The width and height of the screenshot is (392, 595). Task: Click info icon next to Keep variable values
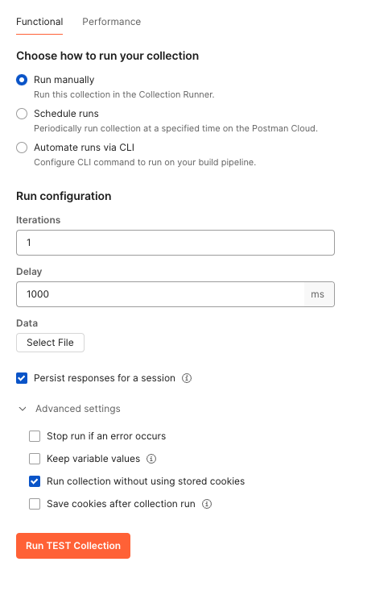click(x=151, y=459)
